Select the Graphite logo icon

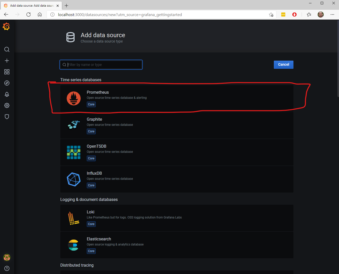(x=74, y=125)
